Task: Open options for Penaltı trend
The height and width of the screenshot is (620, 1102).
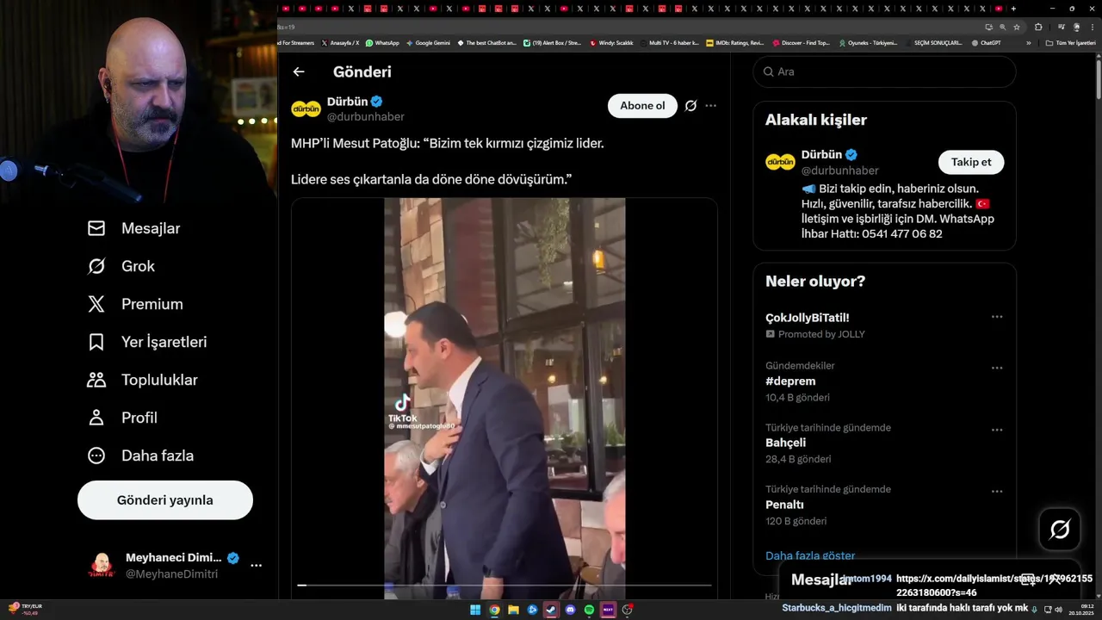Action: click(997, 492)
